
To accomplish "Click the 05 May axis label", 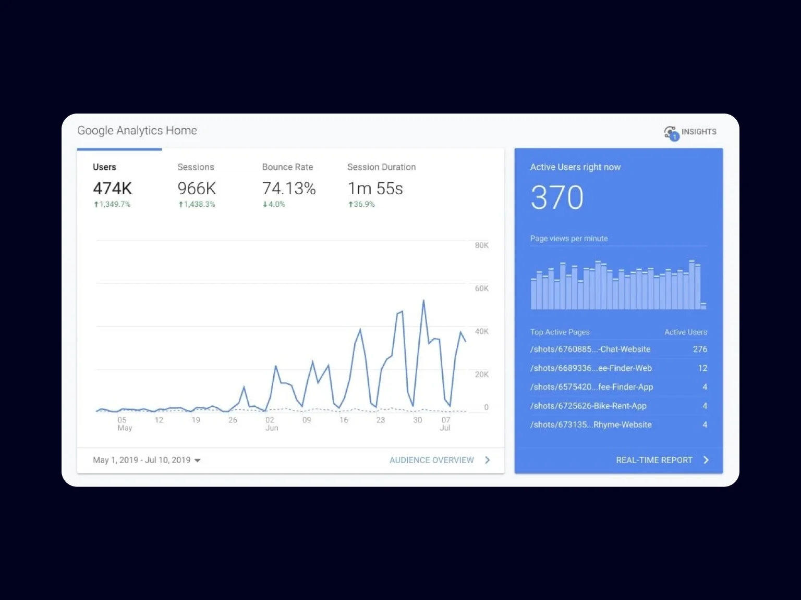I will pos(124,424).
